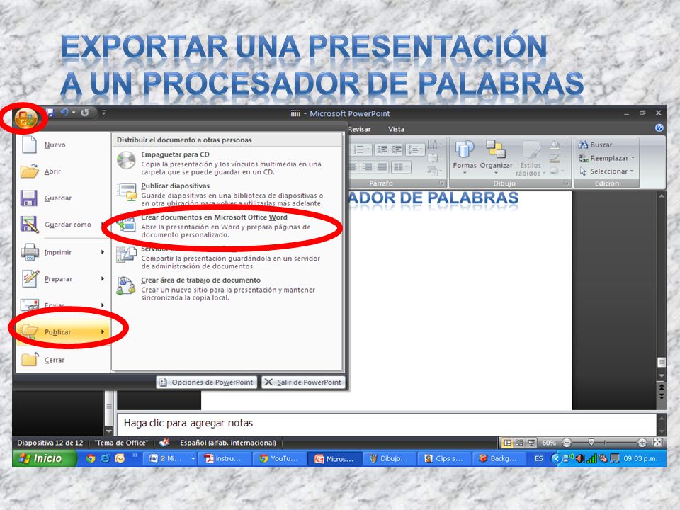The width and height of the screenshot is (680, 510).
Task: Expand the Preparar submenu arrow
Action: pyautogui.click(x=103, y=279)
